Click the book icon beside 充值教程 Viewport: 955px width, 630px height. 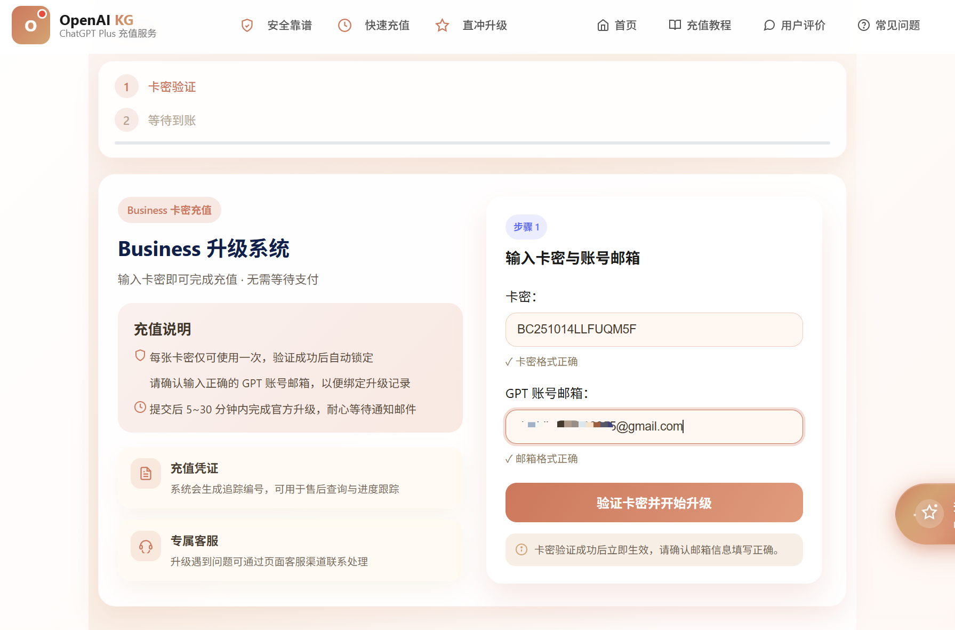click(675, 25)
